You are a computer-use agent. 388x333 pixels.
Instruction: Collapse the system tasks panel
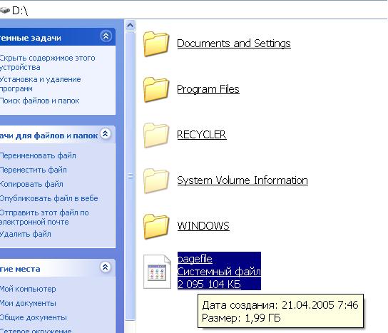106,36
